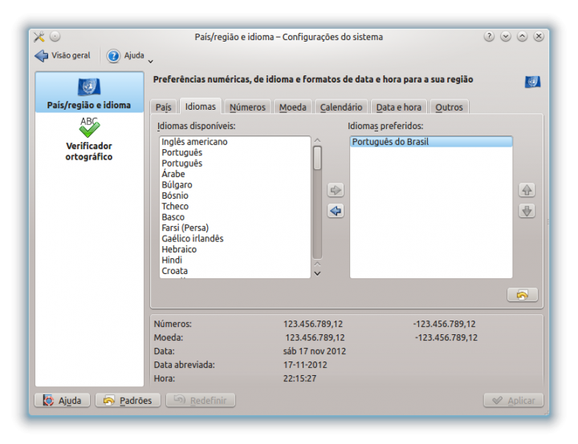This screenshot has height=444, width=578.
Task: Open Ajuda from the top toolbar
Action: pyautogui.click(x=126, y=55)
